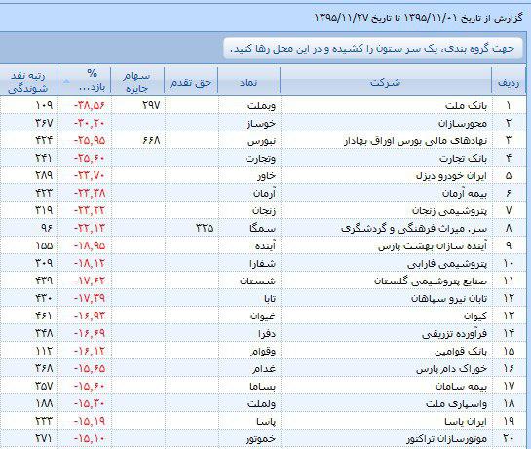
Task: Select the فرآورده تزریقی company cell
Action: [387, 333]
